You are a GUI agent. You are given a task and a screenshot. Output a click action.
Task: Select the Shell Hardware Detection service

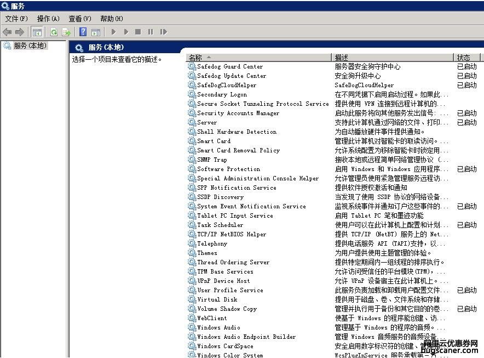click(x=237, y=132)
